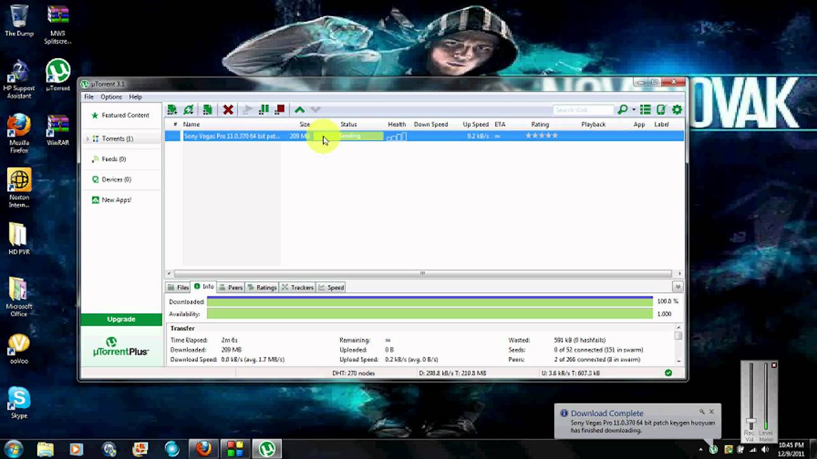Click the Add Torrent toolbar icon
Screen dimensions: 817x459
(172, 110)
